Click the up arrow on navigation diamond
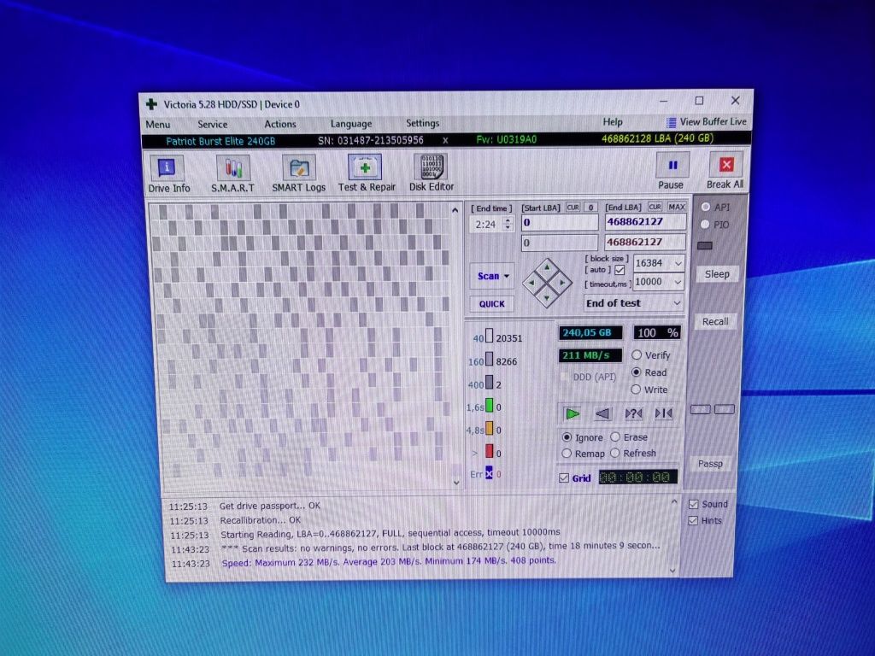Viewport: 875px width, 656px height. pos(547,268)
